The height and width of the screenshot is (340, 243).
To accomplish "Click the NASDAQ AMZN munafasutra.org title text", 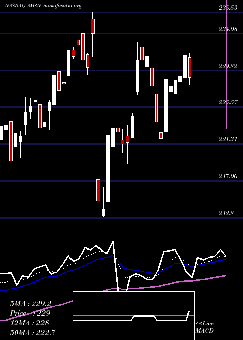I will pyautogui.click(x=43, y=6).
